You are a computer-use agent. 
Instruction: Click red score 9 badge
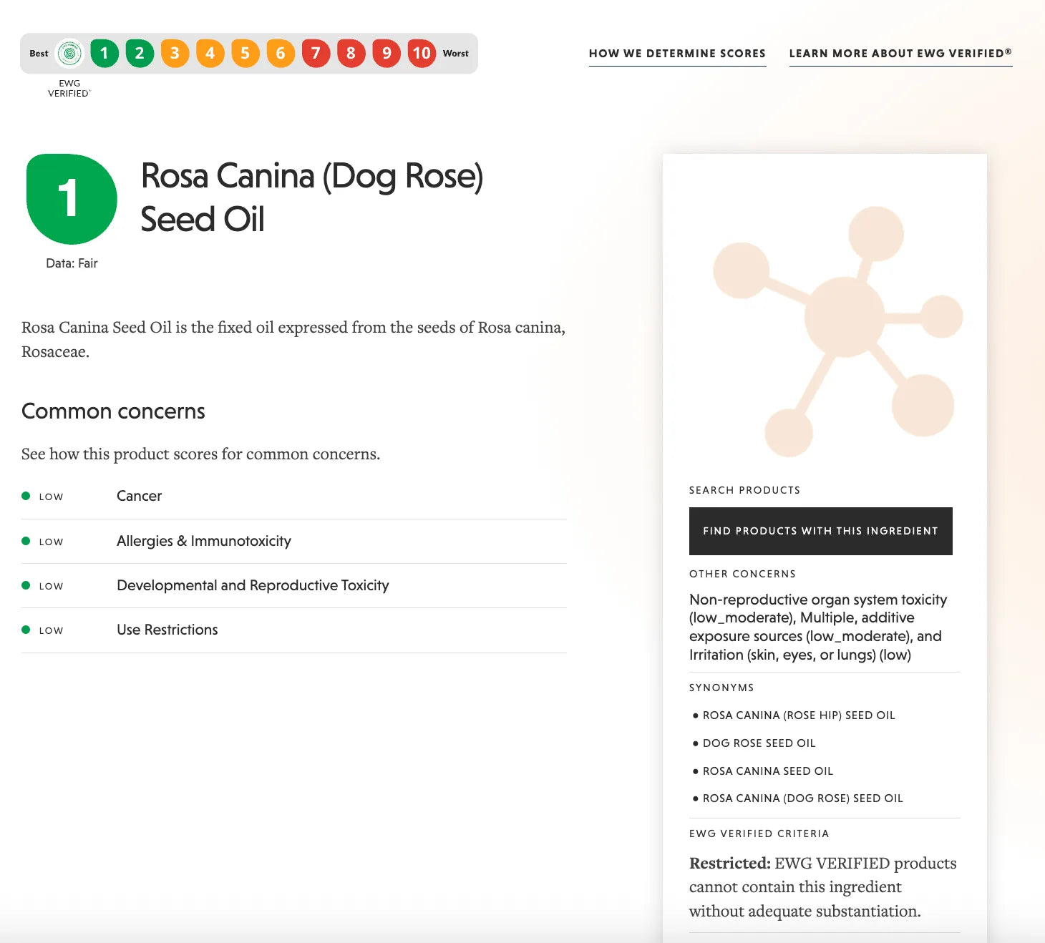pos(387,54)
